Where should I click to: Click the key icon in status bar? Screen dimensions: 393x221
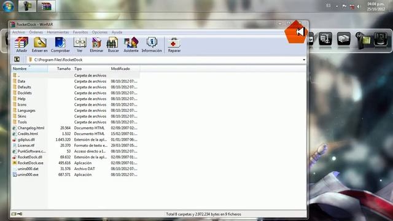click(x=20, y=214)
